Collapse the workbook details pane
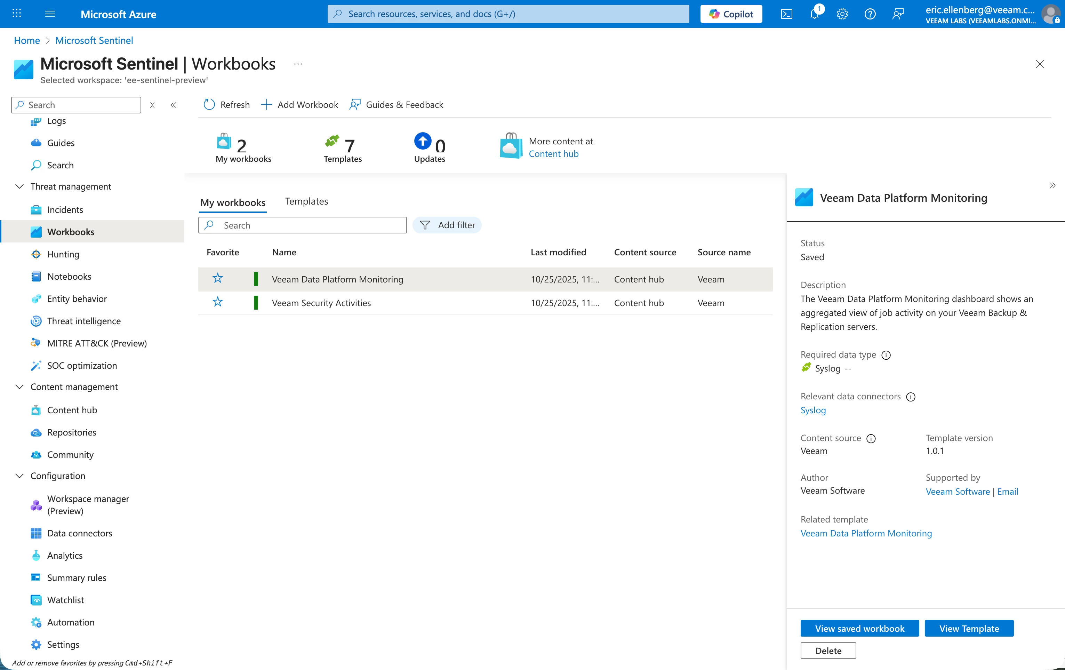Image resolution: width=1065 pixels, height=670 pixels. [1052, 185]
